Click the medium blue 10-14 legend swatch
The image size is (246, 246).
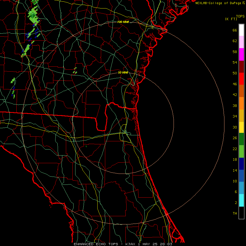[x=241, y=176]
